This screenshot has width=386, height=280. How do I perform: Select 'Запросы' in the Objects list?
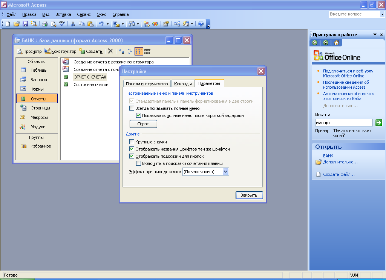37,80
